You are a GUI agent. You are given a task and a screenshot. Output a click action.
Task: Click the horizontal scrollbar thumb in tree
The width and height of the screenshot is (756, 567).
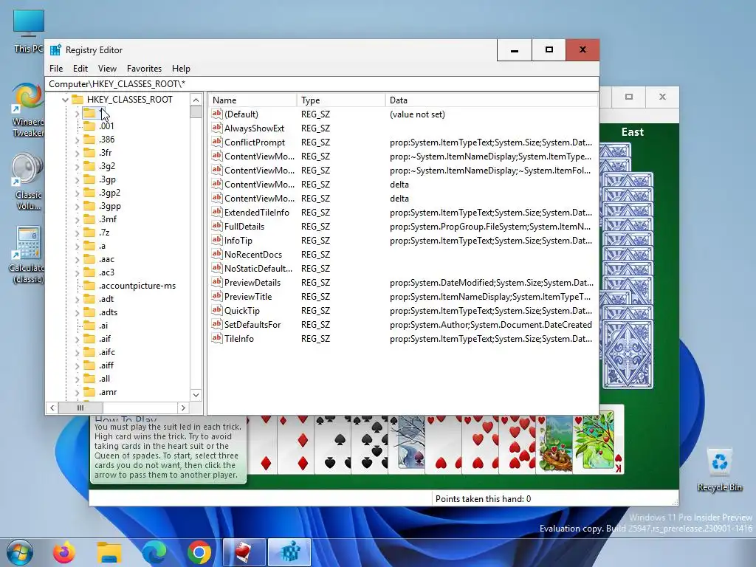[80, 408]
